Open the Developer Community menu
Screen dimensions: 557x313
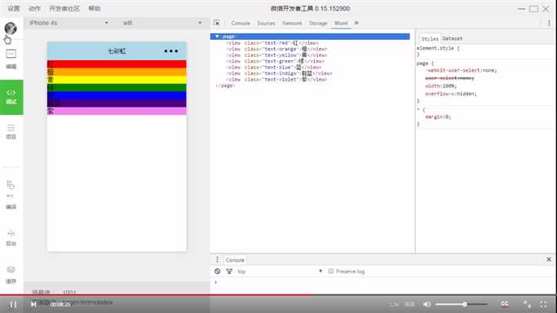pyautogui.click(x=64, y=8)
